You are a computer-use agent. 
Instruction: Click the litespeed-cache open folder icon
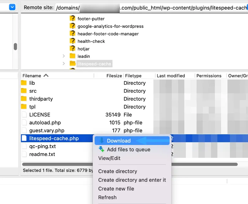[x=73, y=64]
